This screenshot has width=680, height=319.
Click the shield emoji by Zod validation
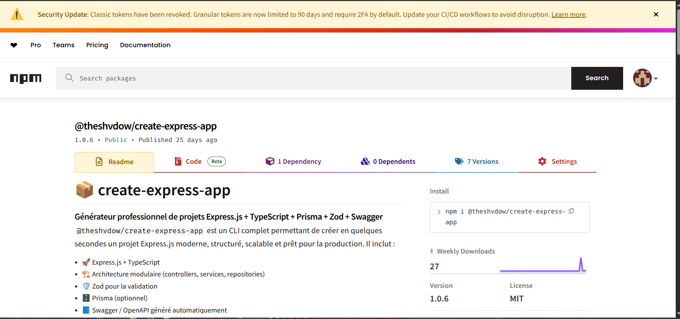tap(86, 286)
